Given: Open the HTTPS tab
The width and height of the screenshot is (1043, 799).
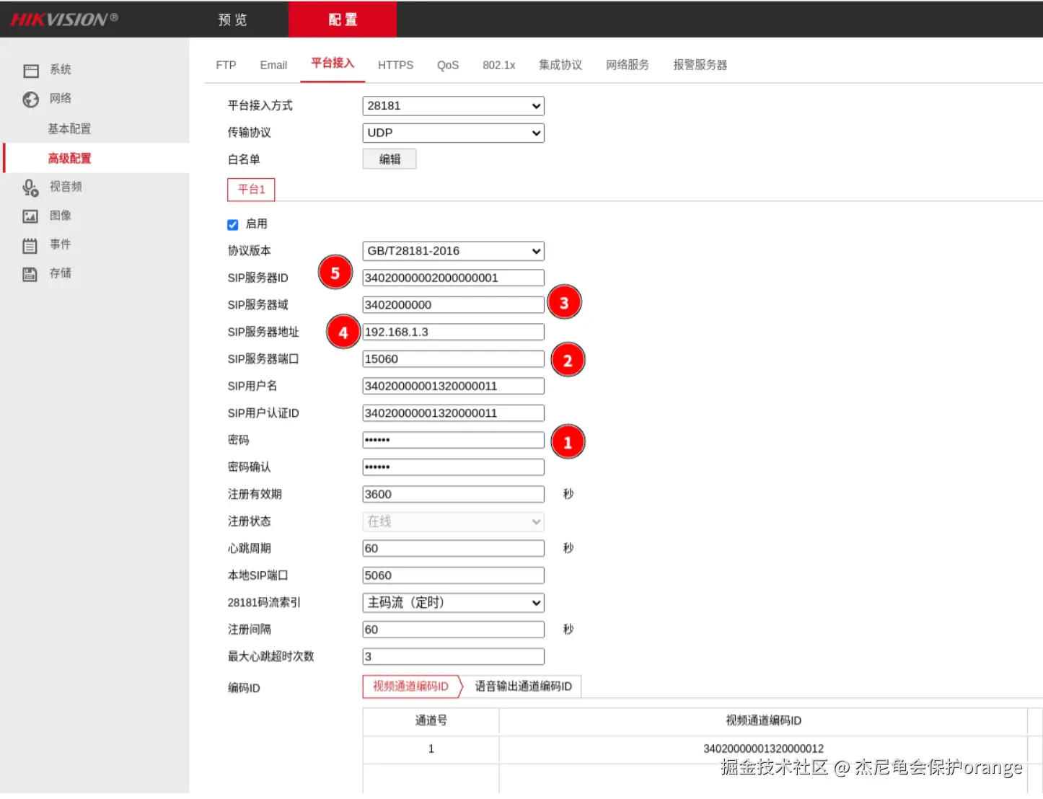Looking at the screenshot, I should pyautogui.click(x=395, y=65).
